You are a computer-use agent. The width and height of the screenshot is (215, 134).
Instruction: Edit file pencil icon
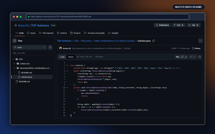191,57
